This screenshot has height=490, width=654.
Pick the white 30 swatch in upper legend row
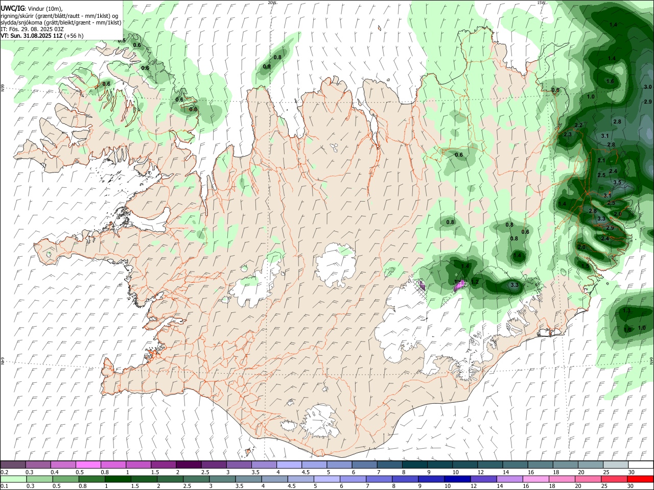click(x=641, y=464)
